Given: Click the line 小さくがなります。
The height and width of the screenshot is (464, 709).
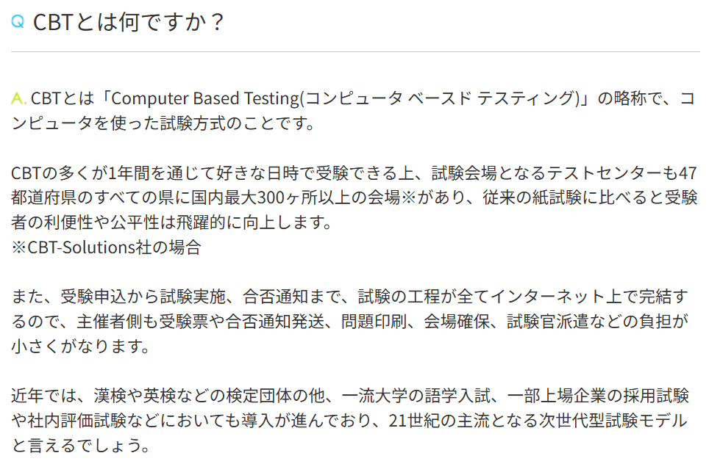Looking at the screenshot, I should click(80, 347).
